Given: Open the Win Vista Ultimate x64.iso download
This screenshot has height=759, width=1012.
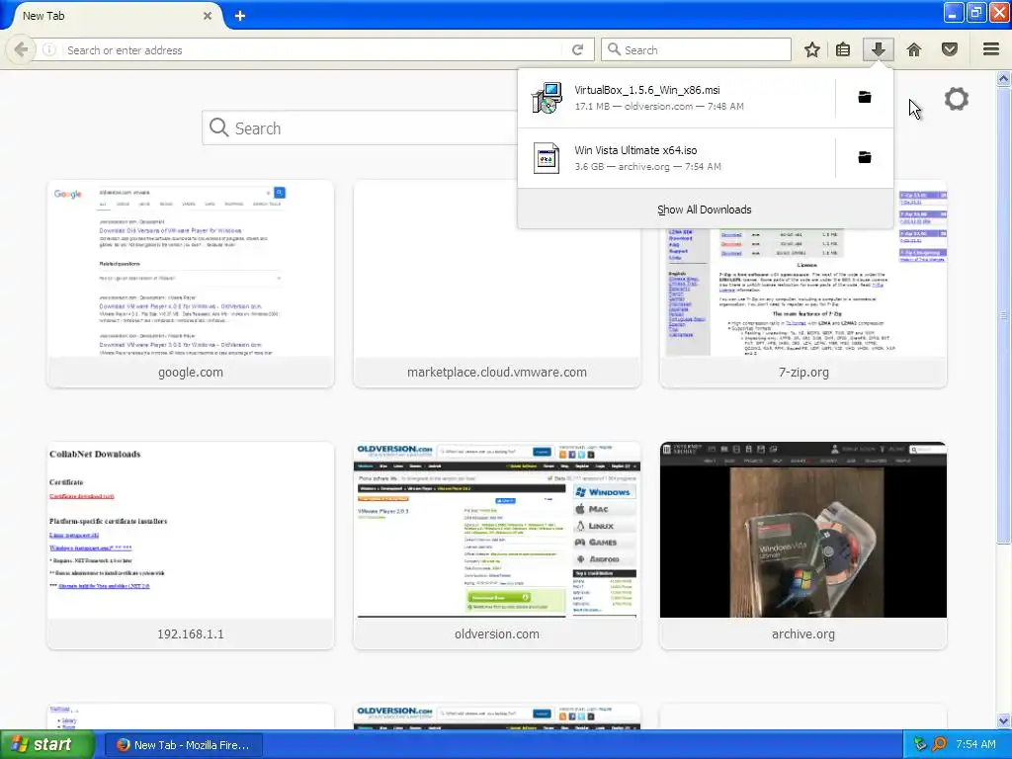Looking at the screenshot, I should coord(676,158).
